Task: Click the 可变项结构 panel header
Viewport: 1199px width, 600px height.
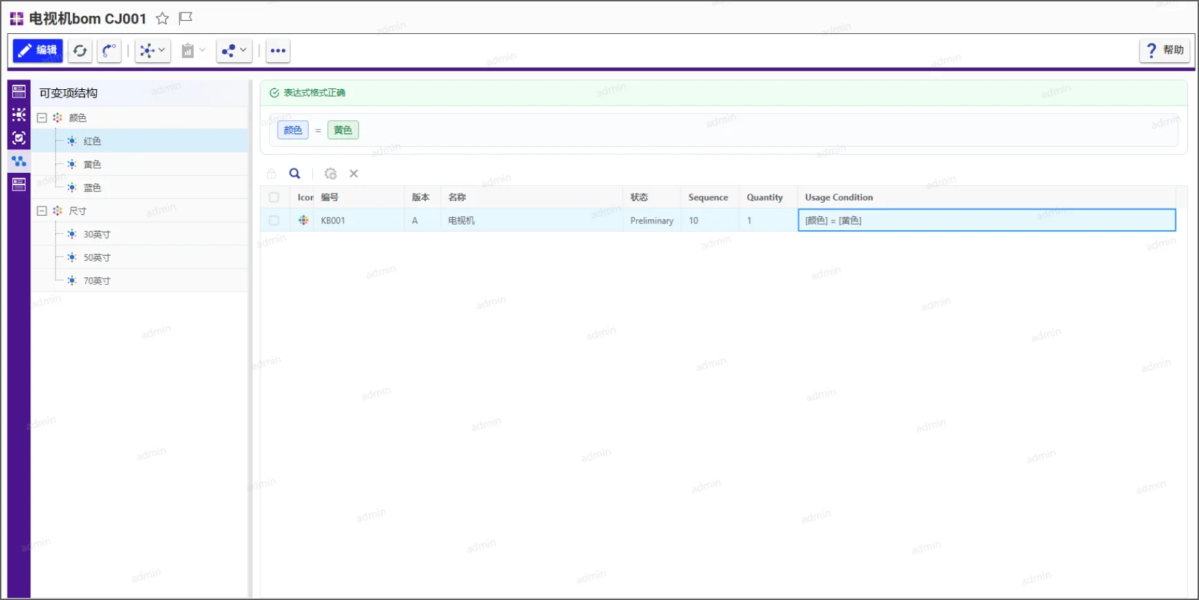Action: pyautogui.click(x=69, y=93)
